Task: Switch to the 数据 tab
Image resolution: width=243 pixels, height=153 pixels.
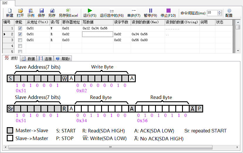Action: (29, 59)
